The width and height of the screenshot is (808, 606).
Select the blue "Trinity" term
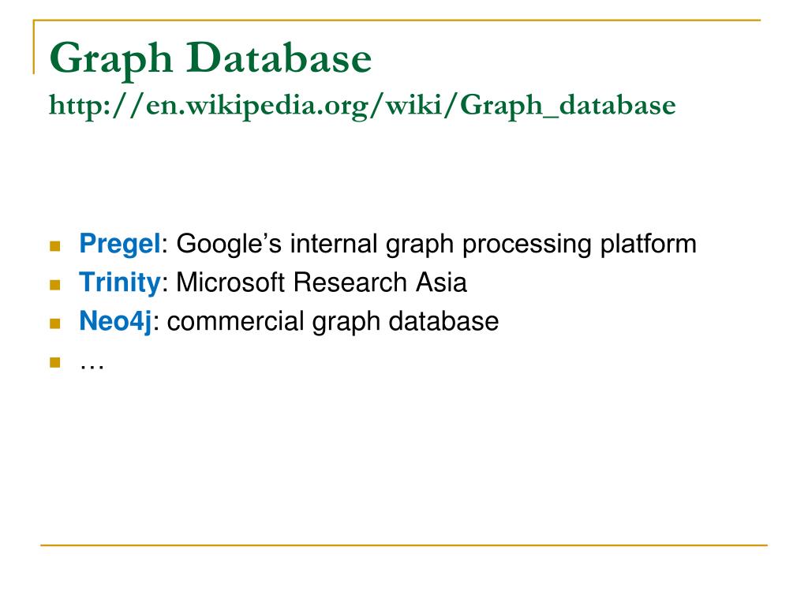[x=119, y=282]
